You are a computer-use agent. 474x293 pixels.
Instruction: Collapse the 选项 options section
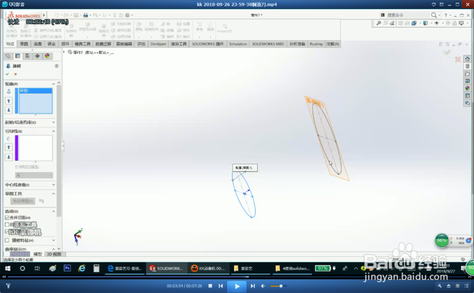coord(54,212)
